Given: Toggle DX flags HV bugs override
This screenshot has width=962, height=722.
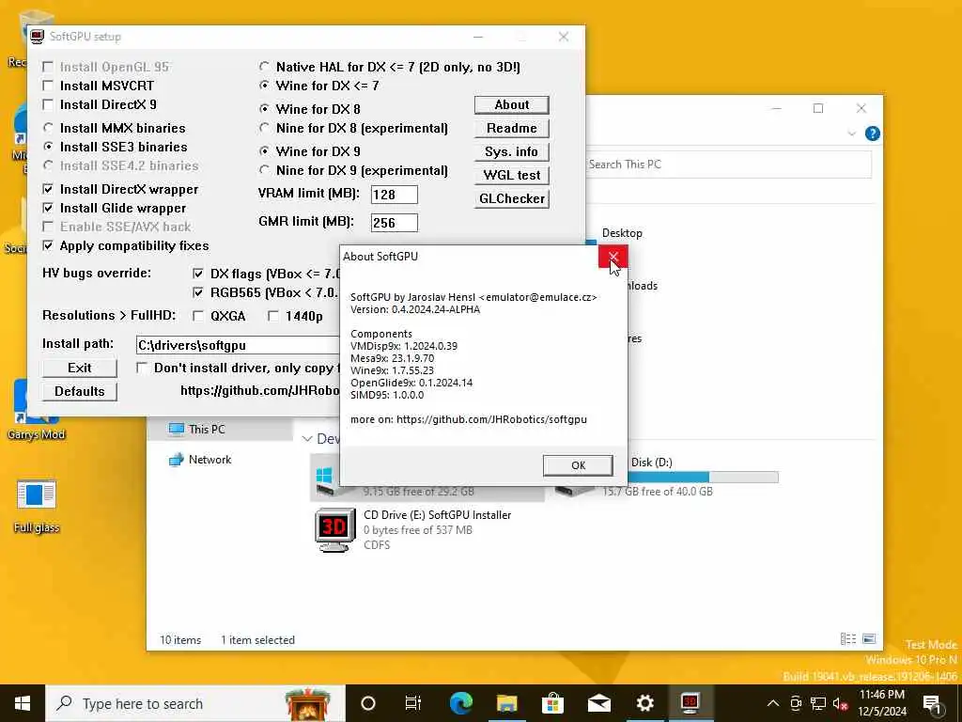Looking at the screenshot, I should [198, 274].
